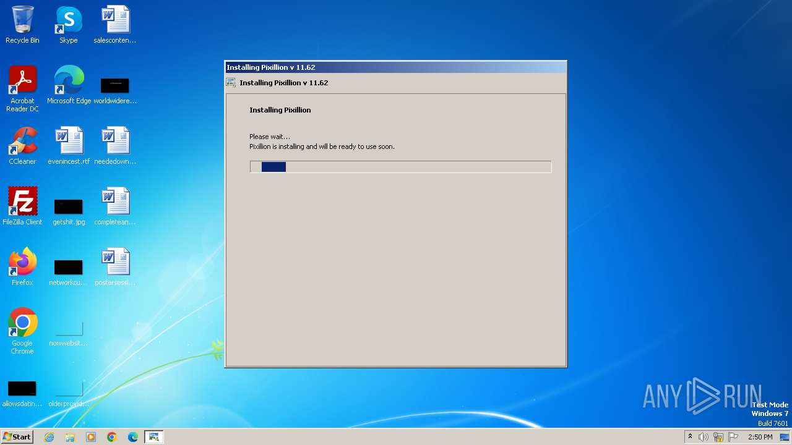Select the postersessi... Word document icon
This screenshot has height=445, width=792.
click(x=115, y=268)
